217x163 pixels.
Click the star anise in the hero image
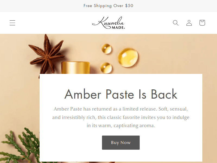pyautogui.click(x=46, y=55)
